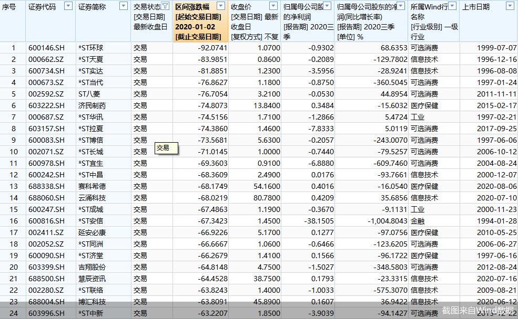Select stock name *ST宜生
This screenshot has width=518, height=319.
pos(91,163)
